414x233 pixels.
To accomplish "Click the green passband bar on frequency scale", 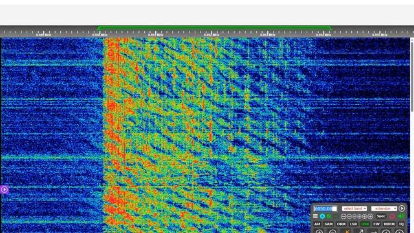I will point(214,27).
